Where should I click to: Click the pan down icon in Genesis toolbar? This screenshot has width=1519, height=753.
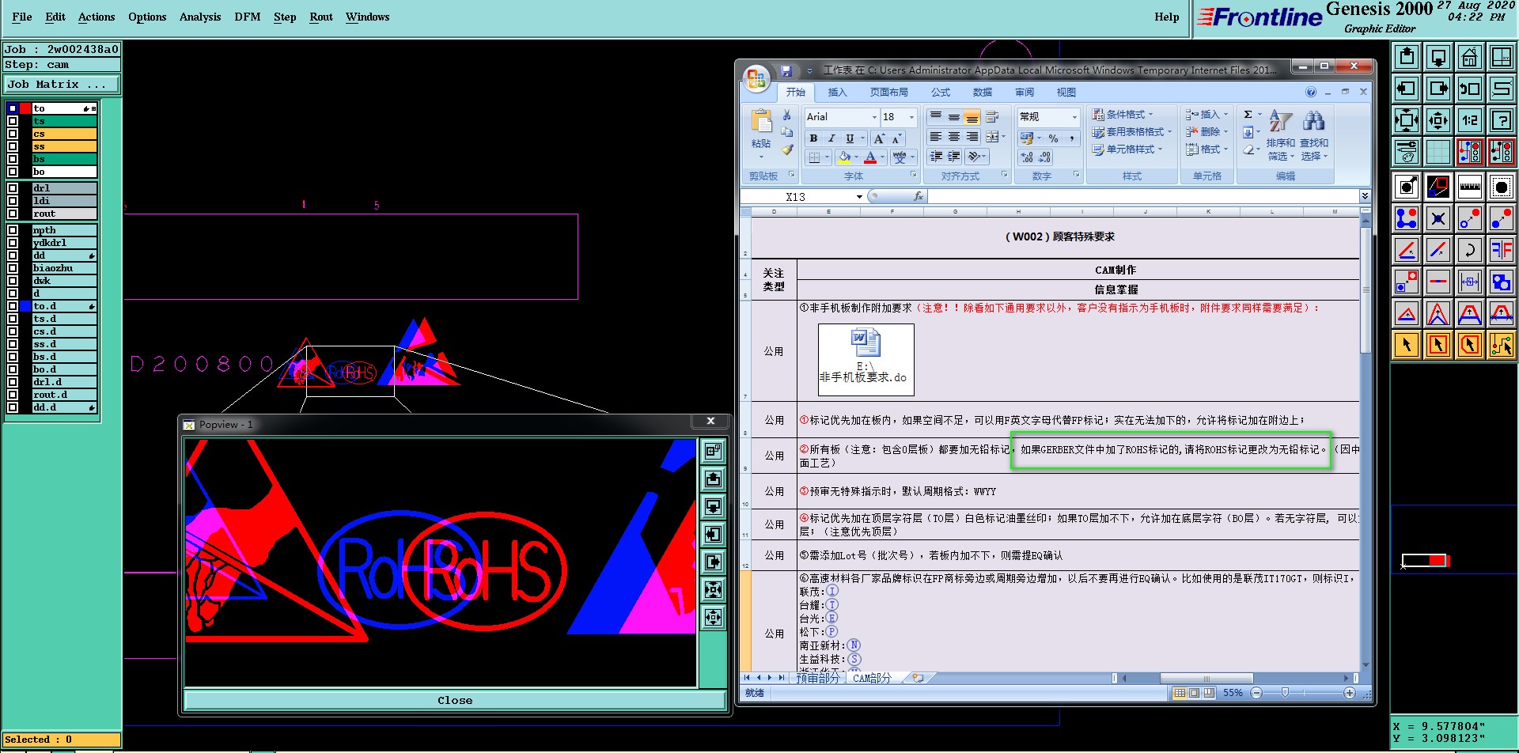coord(1438,57)
